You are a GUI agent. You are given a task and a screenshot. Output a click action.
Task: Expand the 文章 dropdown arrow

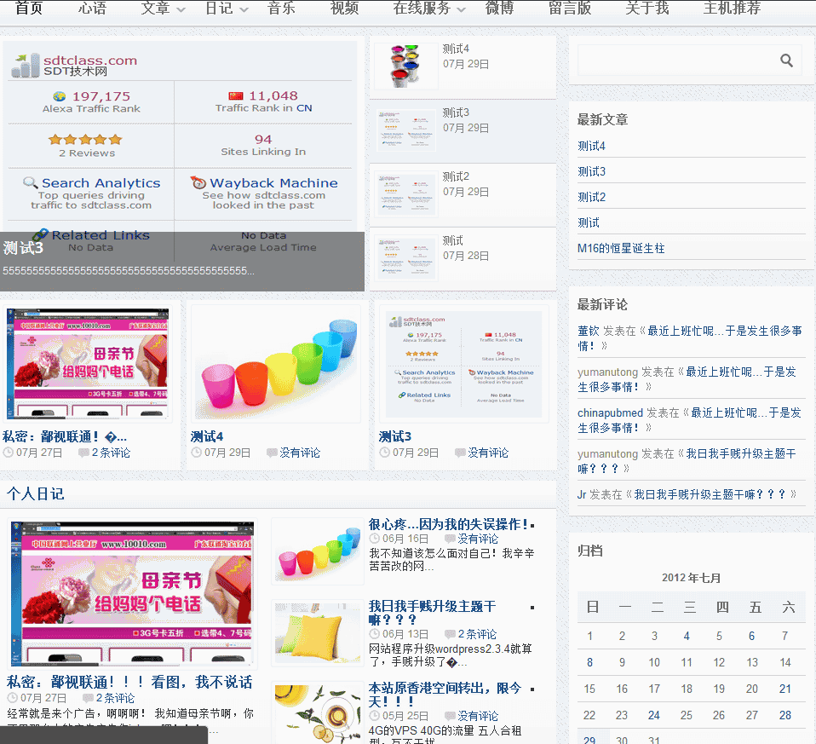(x=181, y=9)
